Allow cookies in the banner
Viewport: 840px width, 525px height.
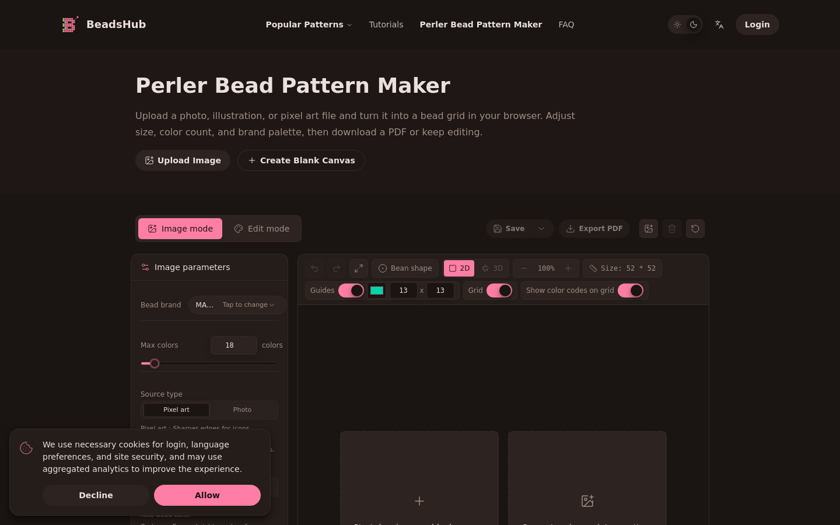click(x=207, y=495)
